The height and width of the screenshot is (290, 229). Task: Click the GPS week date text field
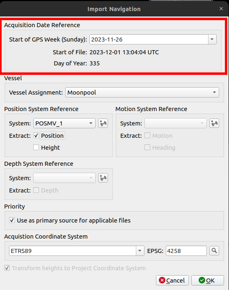tap(149, 39)
